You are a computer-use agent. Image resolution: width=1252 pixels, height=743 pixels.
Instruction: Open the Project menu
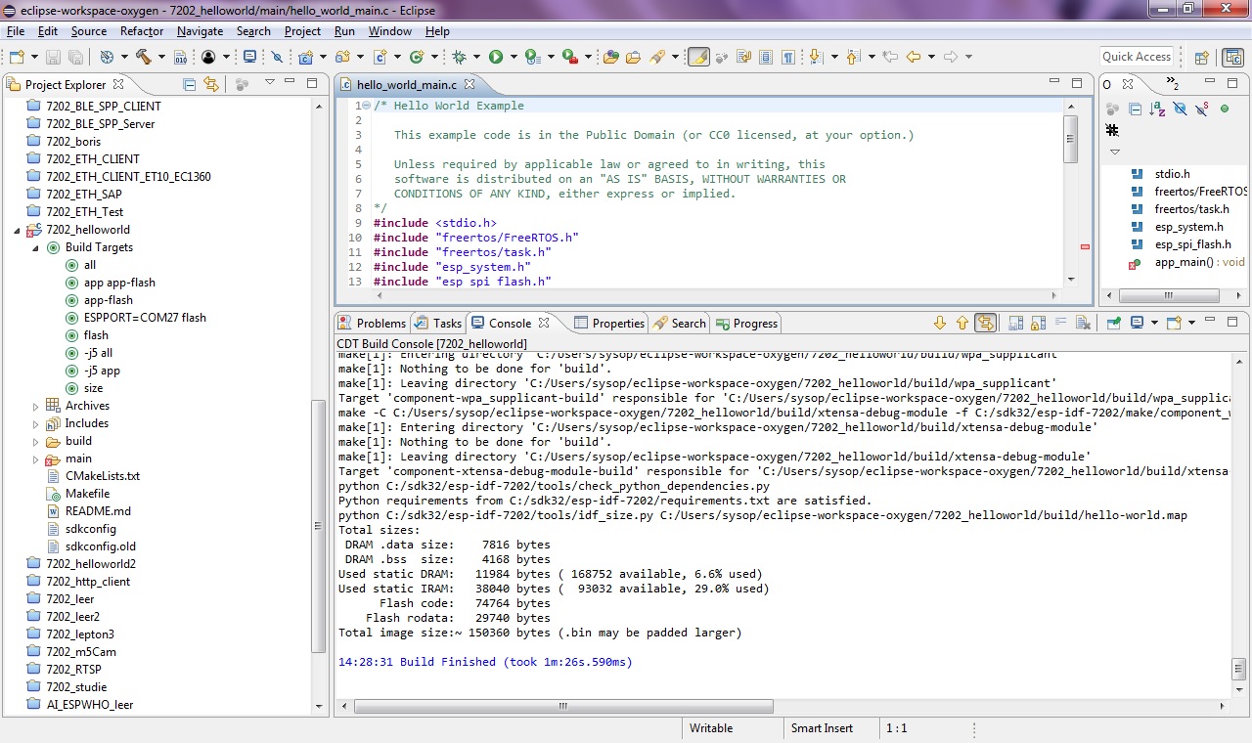[302, 31]
